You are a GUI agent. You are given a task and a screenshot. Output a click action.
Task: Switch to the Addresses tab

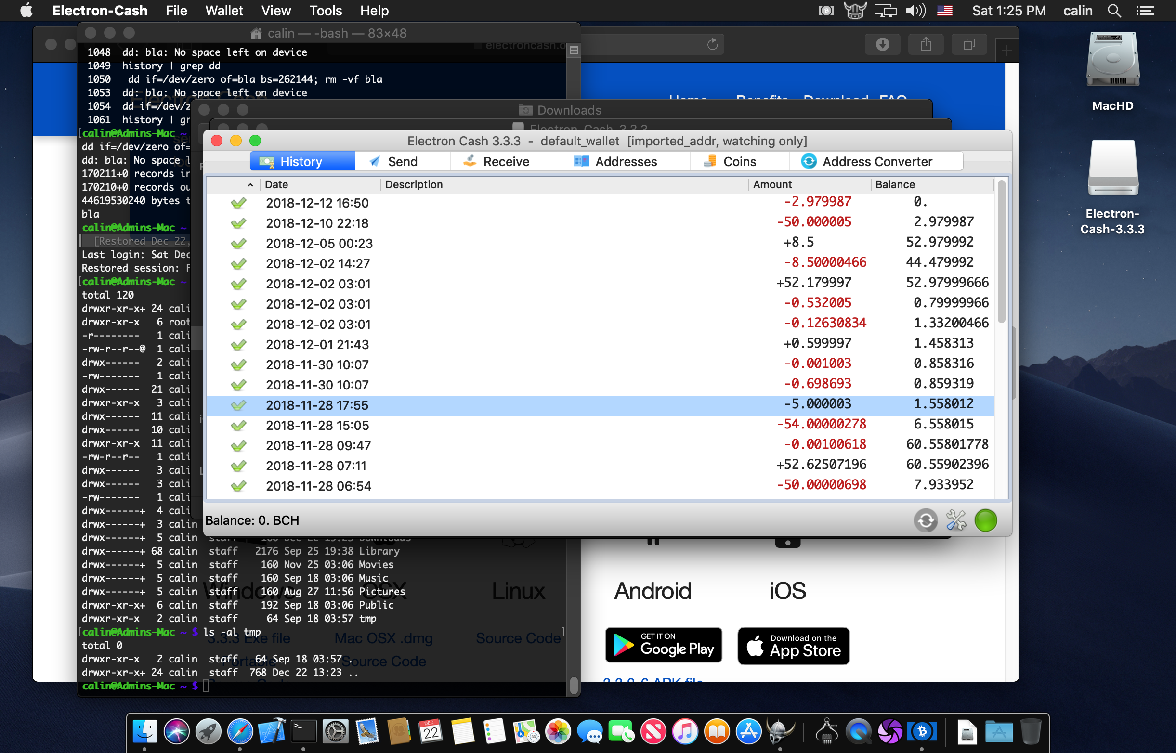coord(626,161)
